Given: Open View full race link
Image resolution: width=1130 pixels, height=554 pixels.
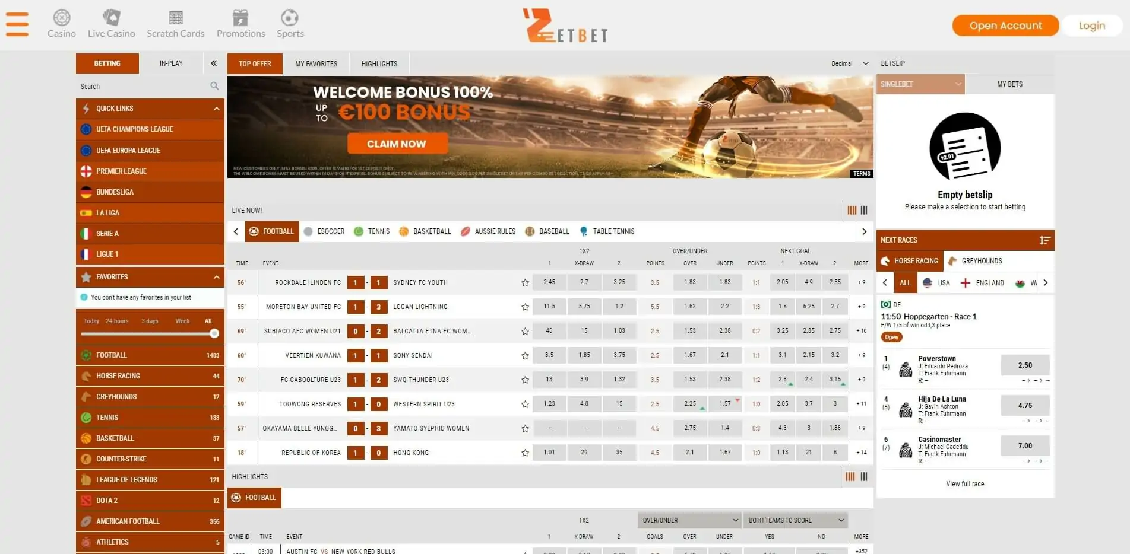Looking at the screenshot, I should click(x=965, y=483).
